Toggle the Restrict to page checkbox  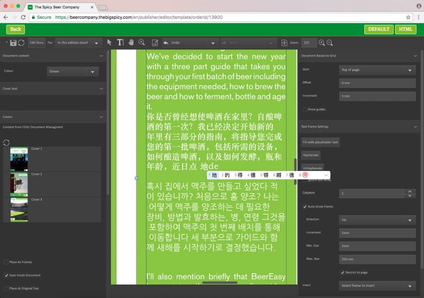(342, 272)
